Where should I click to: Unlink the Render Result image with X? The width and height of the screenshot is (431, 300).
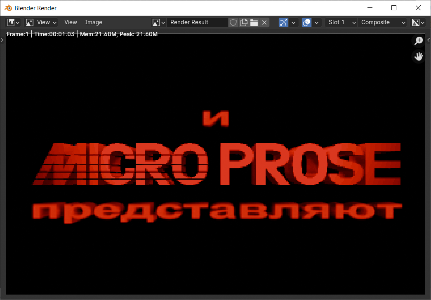click(x=264, y=22)
